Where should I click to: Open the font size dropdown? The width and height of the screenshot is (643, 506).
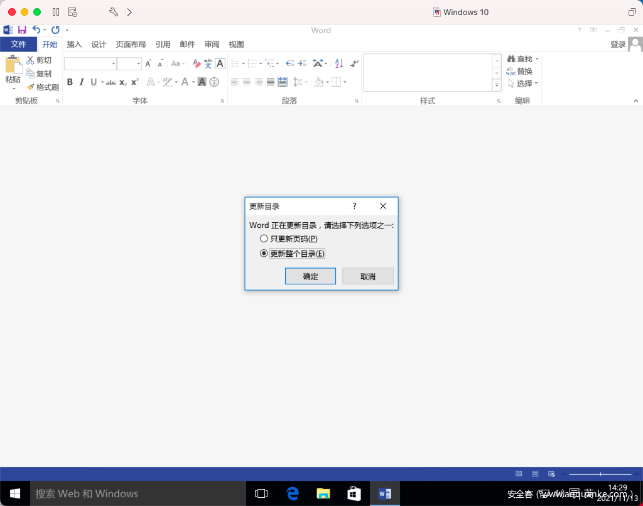138,63
